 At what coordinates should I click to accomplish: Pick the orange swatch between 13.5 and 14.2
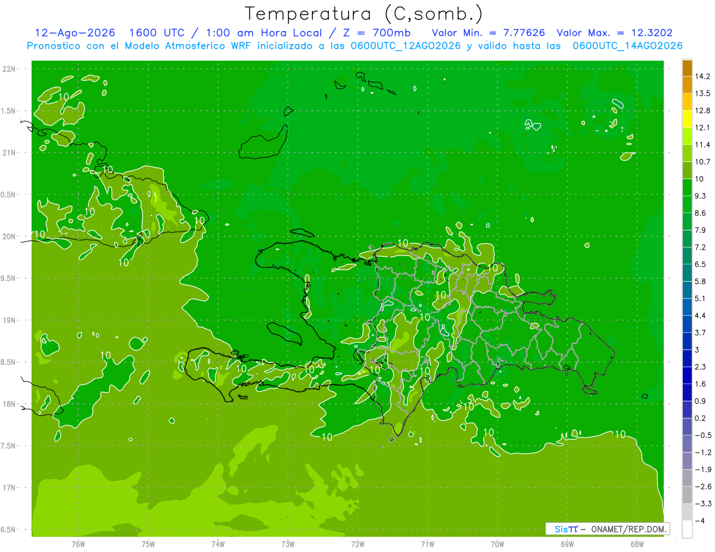coord(687,85)
